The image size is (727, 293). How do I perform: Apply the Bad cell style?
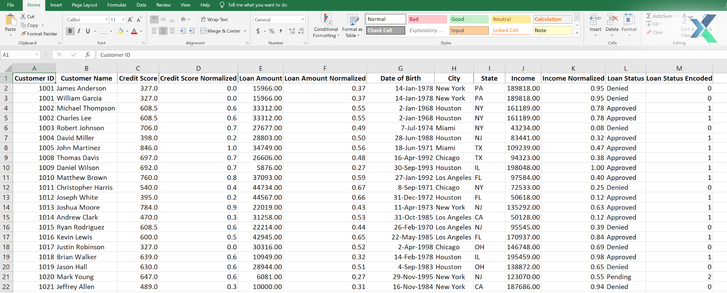pos(427,19)
